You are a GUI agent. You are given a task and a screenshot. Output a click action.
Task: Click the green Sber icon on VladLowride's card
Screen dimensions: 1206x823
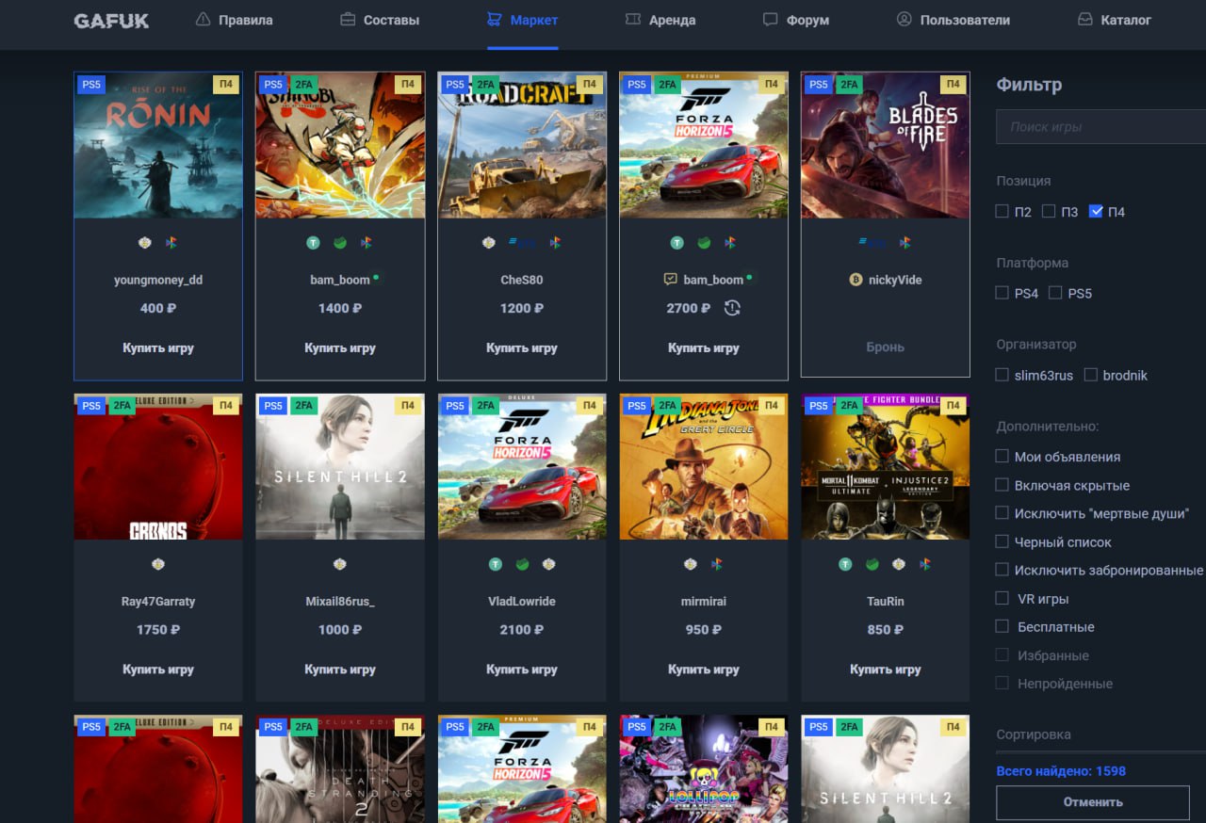[x=522, y=564]
